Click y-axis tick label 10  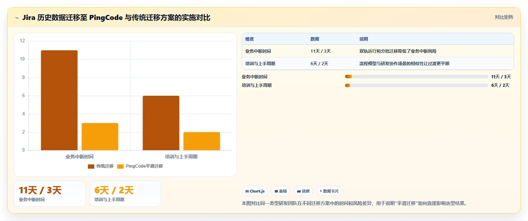[x=22, y=59]
